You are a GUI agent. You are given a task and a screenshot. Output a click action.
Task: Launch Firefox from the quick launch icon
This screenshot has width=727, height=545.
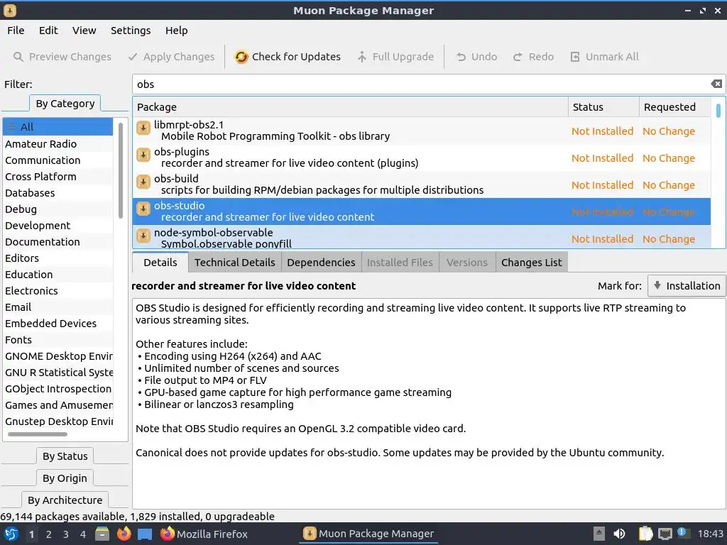pyautogui.click(x=124, y=534)
